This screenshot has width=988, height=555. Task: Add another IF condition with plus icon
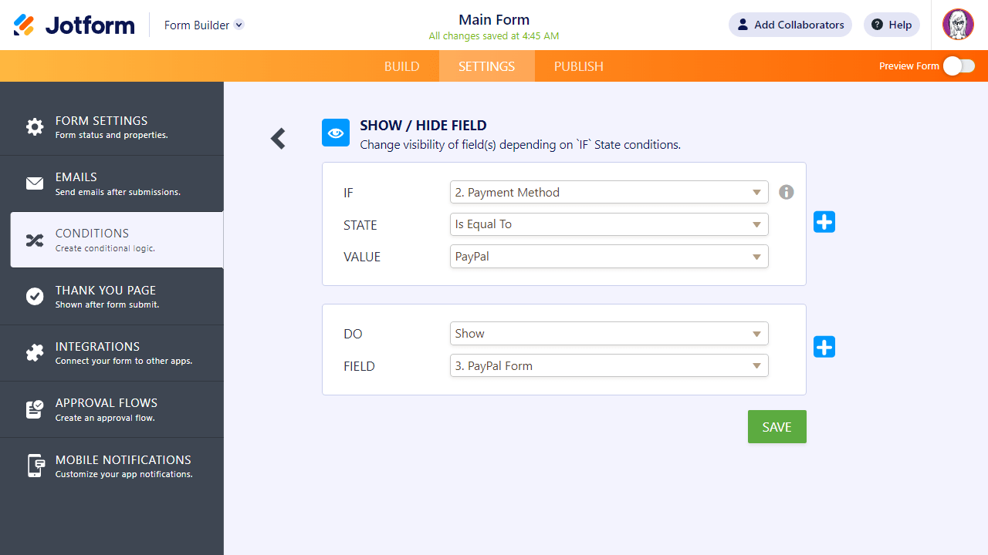(x=824, y=222)
